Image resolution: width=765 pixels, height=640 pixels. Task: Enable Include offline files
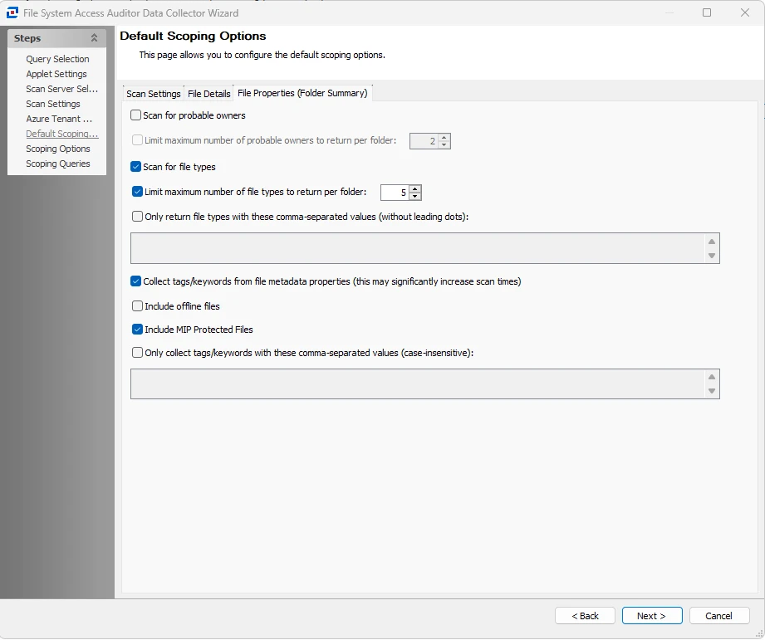[x=138, y=306]
